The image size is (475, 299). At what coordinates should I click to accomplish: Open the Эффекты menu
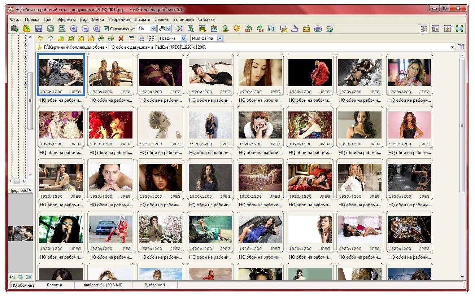66,19
